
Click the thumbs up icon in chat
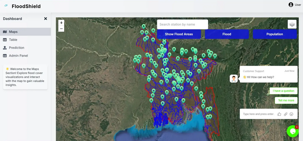pyautogui.click(x=279, y=114)
